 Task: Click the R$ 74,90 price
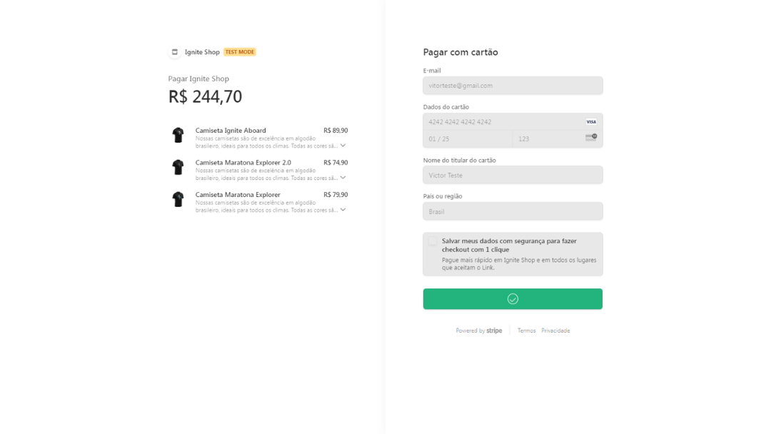(336, 162)
